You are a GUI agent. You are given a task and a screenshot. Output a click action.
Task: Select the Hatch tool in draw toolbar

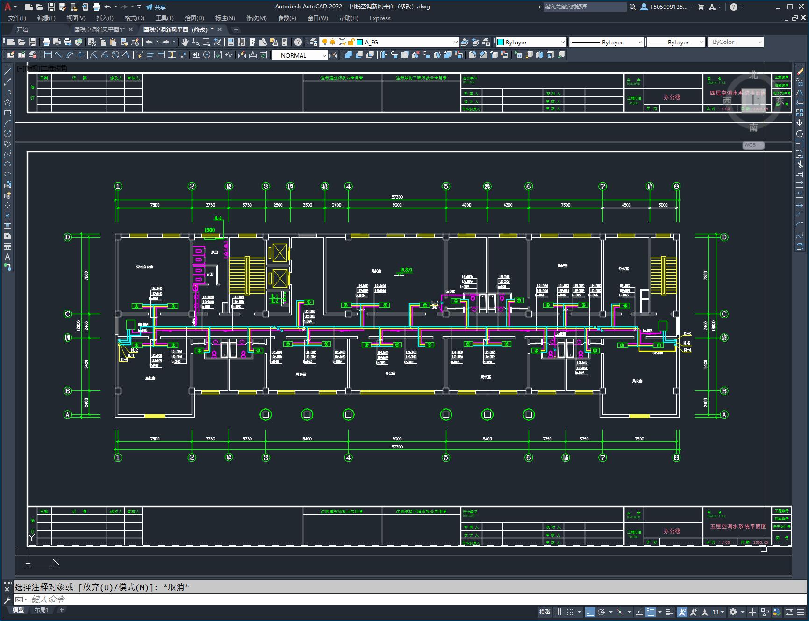pos(7,216)
